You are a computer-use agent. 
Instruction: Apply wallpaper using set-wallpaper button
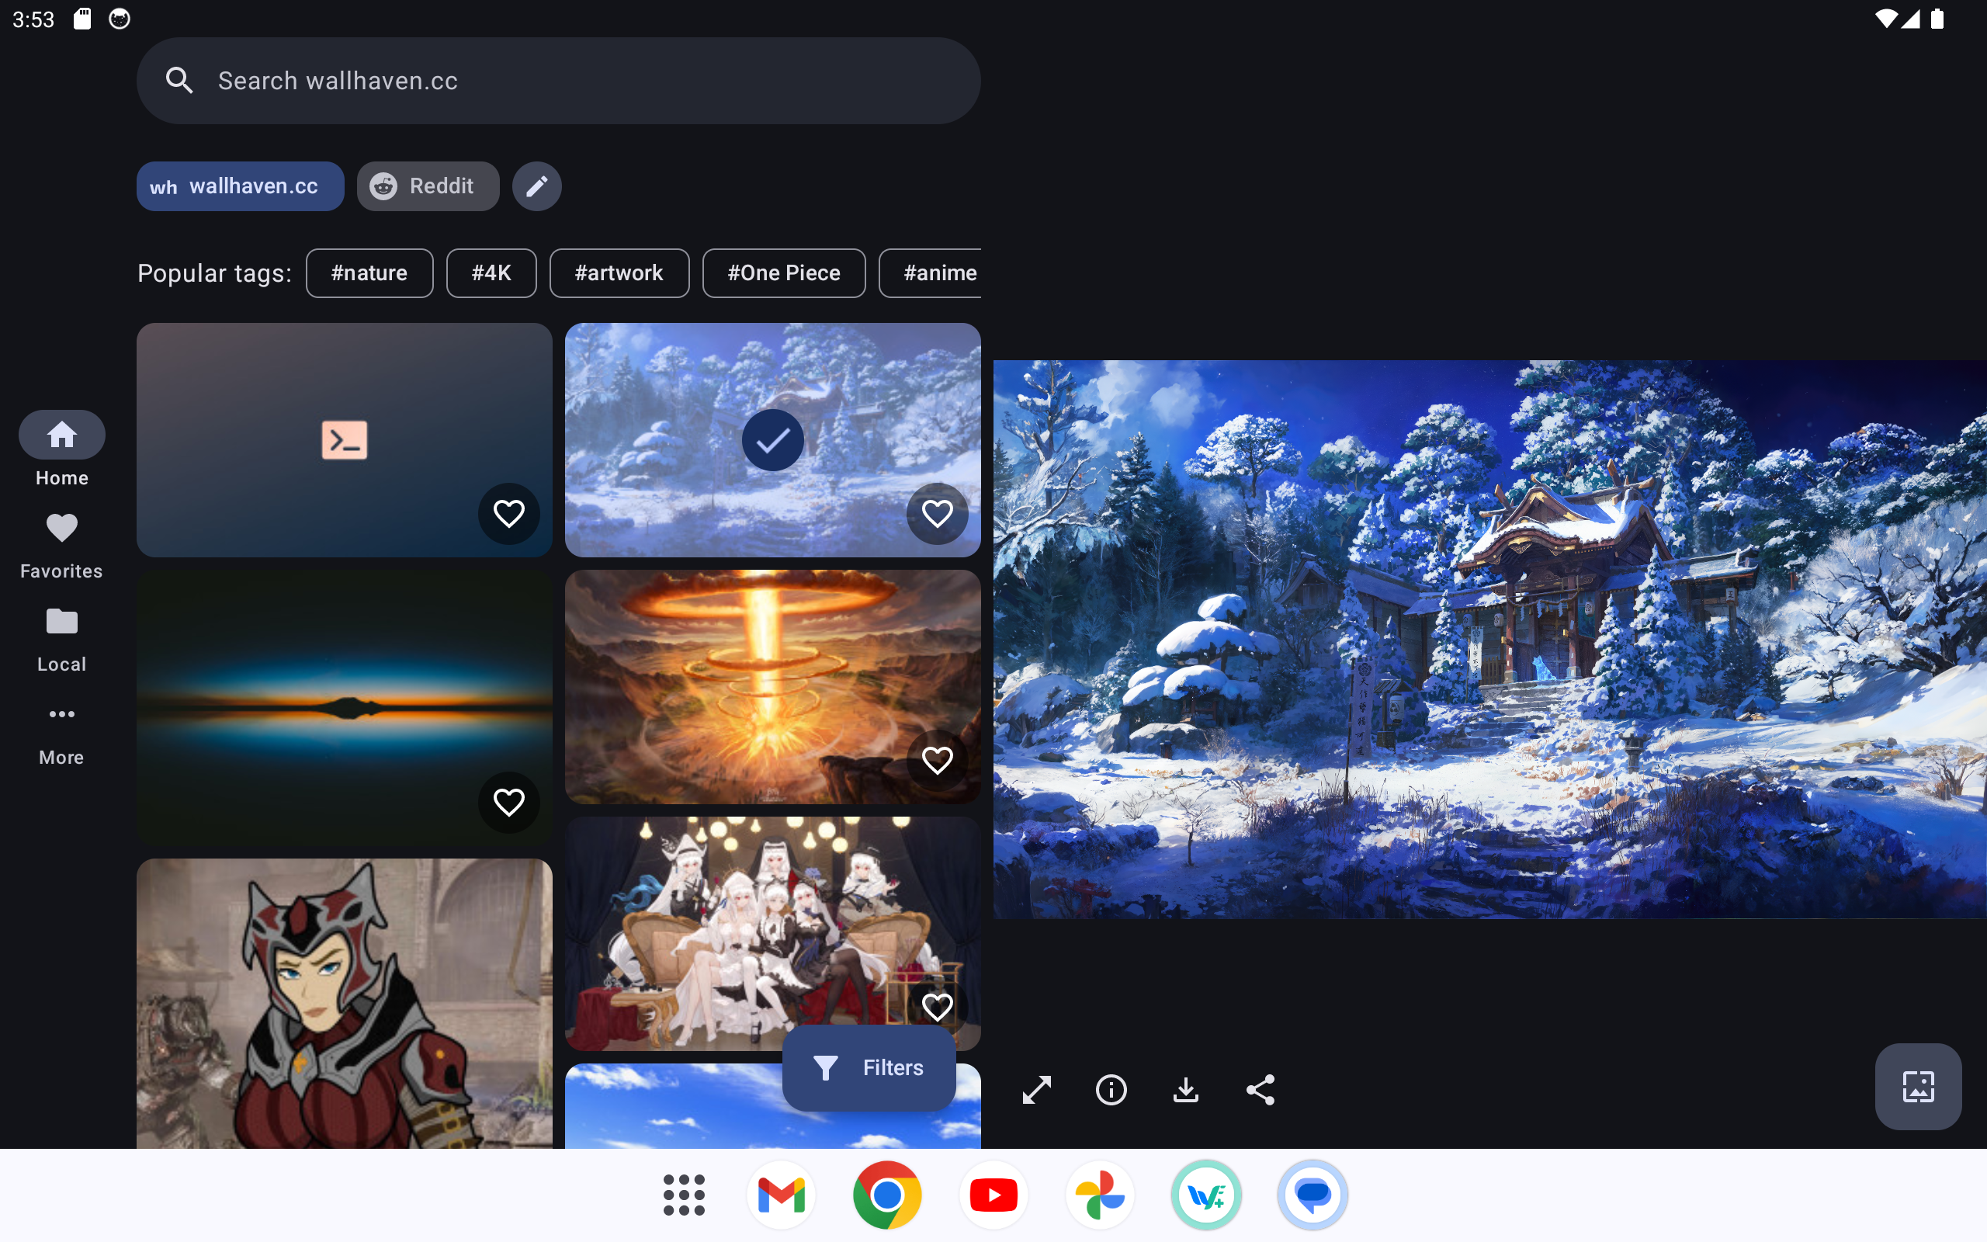(1917, 1086)
